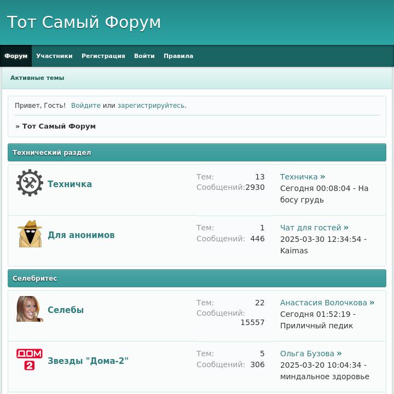Click the message count 306
394x394 pixels.
257,364
